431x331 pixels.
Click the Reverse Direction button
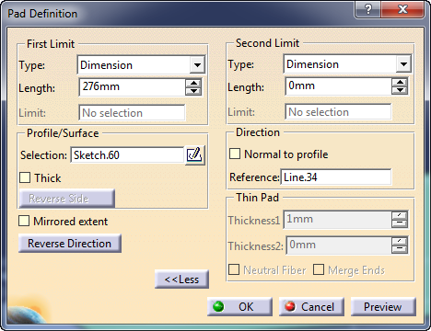point(70,244)
